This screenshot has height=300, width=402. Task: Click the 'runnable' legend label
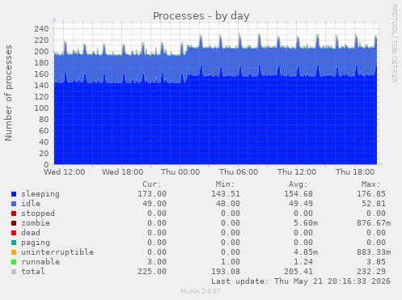[x=40, y=262]
